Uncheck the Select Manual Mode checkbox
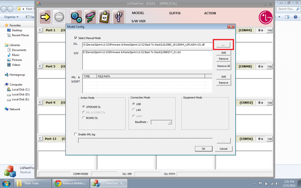 [76, 38]
